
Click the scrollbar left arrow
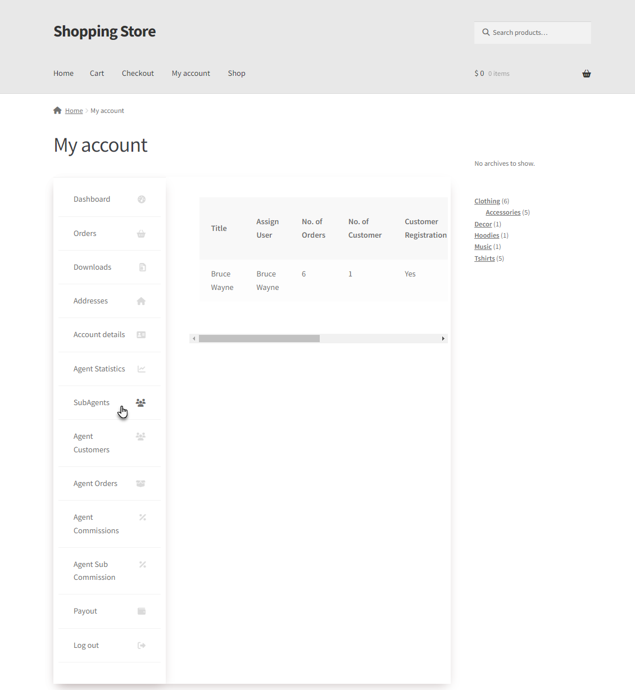tap(194, 339)
